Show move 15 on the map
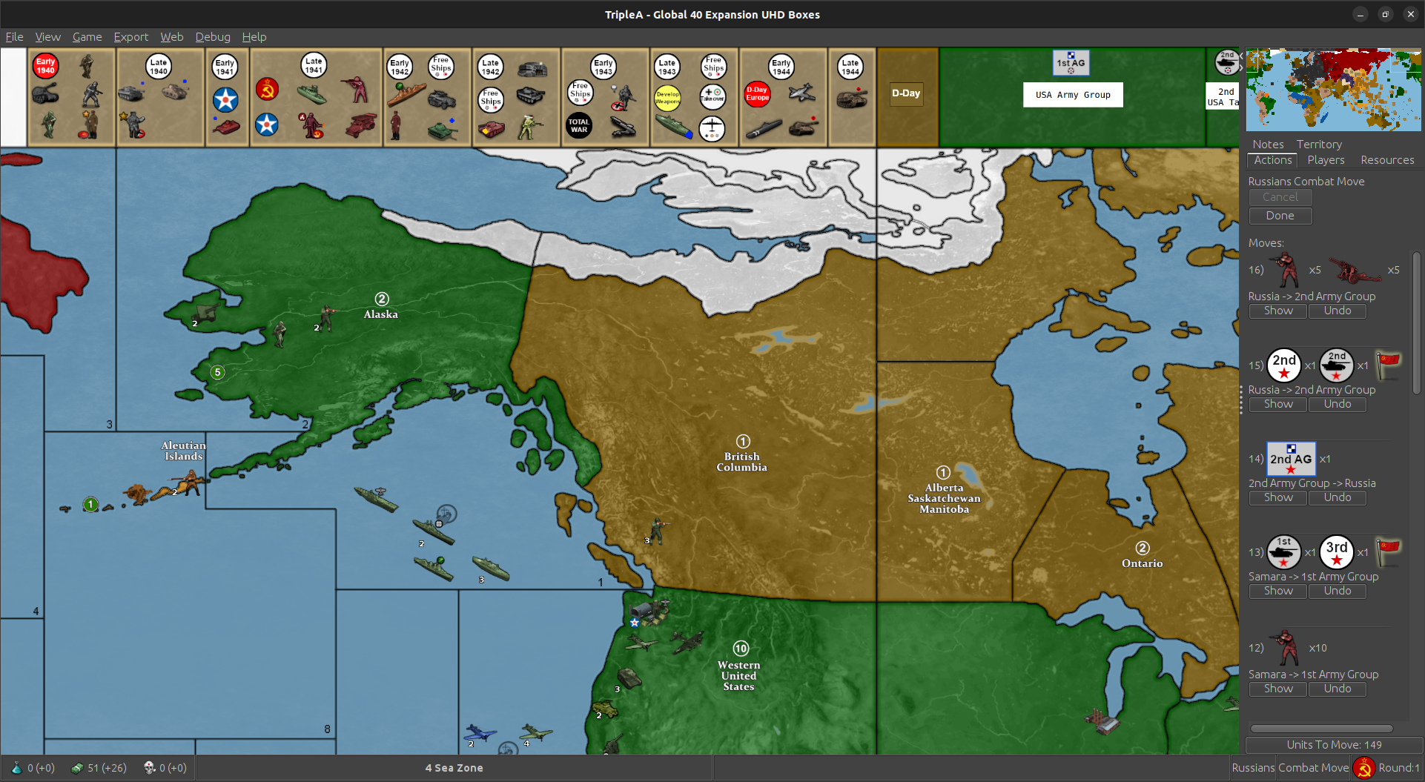 [x=1278, y=404]
